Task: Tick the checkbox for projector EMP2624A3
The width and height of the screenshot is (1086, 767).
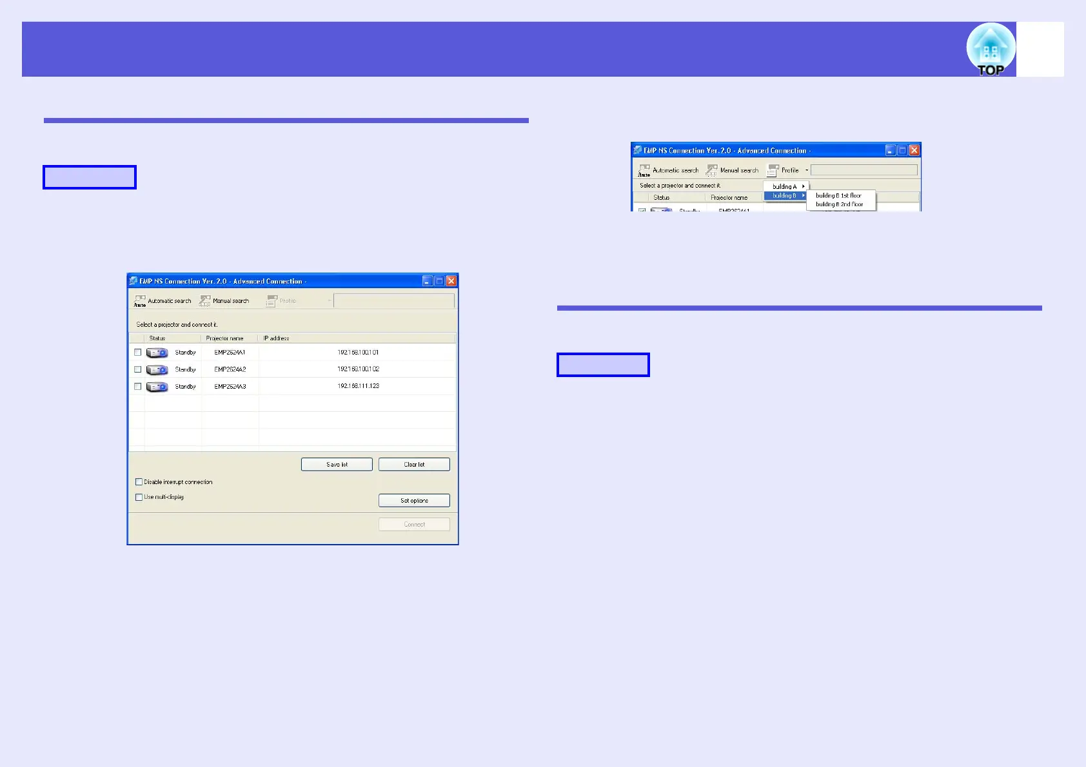Action: click(x=137, y=387)
